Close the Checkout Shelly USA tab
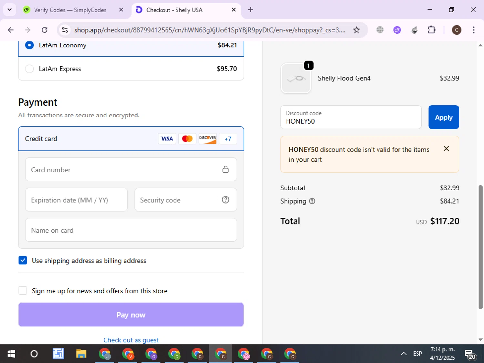This screenshot has width=484, height=363. coord(234,10)
